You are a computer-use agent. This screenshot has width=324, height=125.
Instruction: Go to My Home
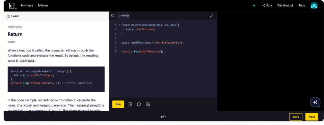coord(27,6)
